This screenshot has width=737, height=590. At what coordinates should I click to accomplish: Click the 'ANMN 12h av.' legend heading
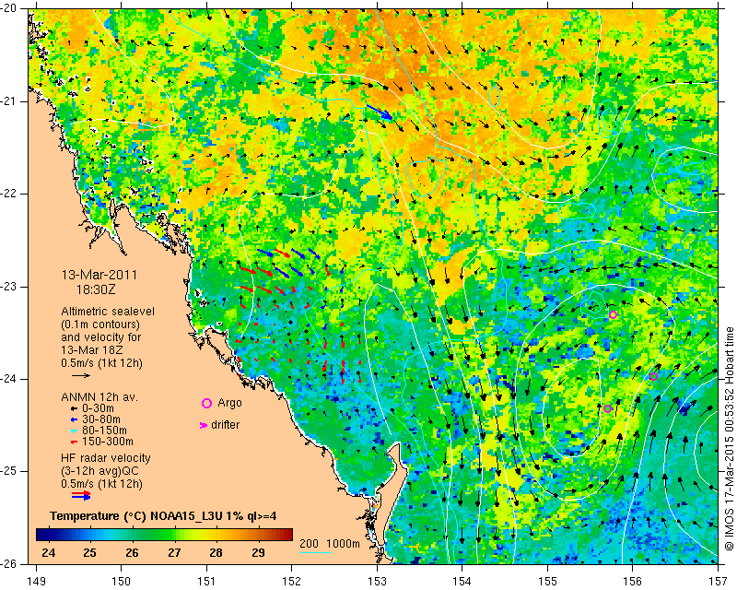pos(99,397)
